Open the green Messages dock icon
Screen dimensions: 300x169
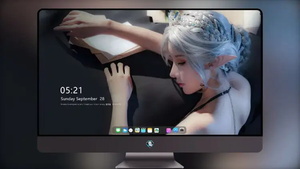[118, 131]
